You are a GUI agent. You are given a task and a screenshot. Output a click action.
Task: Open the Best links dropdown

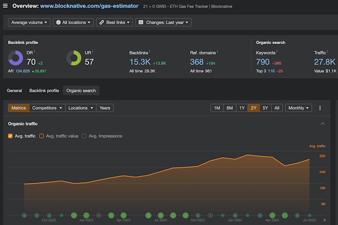click(x=114, y=22)
